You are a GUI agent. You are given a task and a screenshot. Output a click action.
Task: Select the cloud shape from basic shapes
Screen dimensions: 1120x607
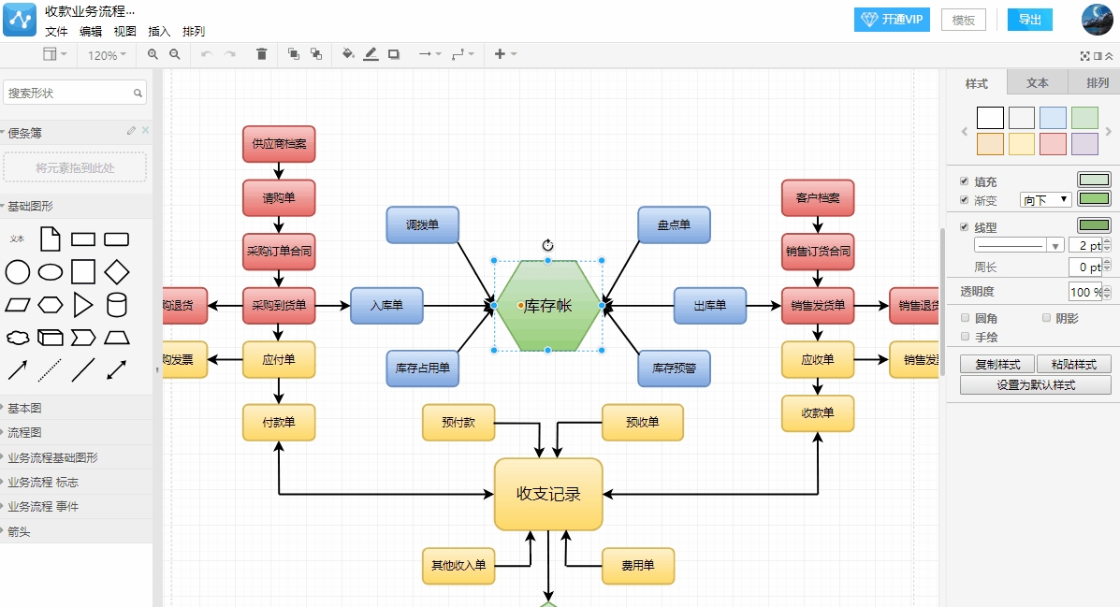(x=18, y=338)
